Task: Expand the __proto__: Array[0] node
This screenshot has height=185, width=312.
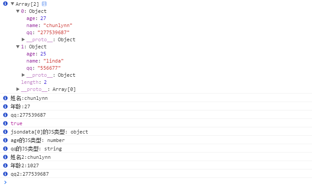Action: point(18,89)
